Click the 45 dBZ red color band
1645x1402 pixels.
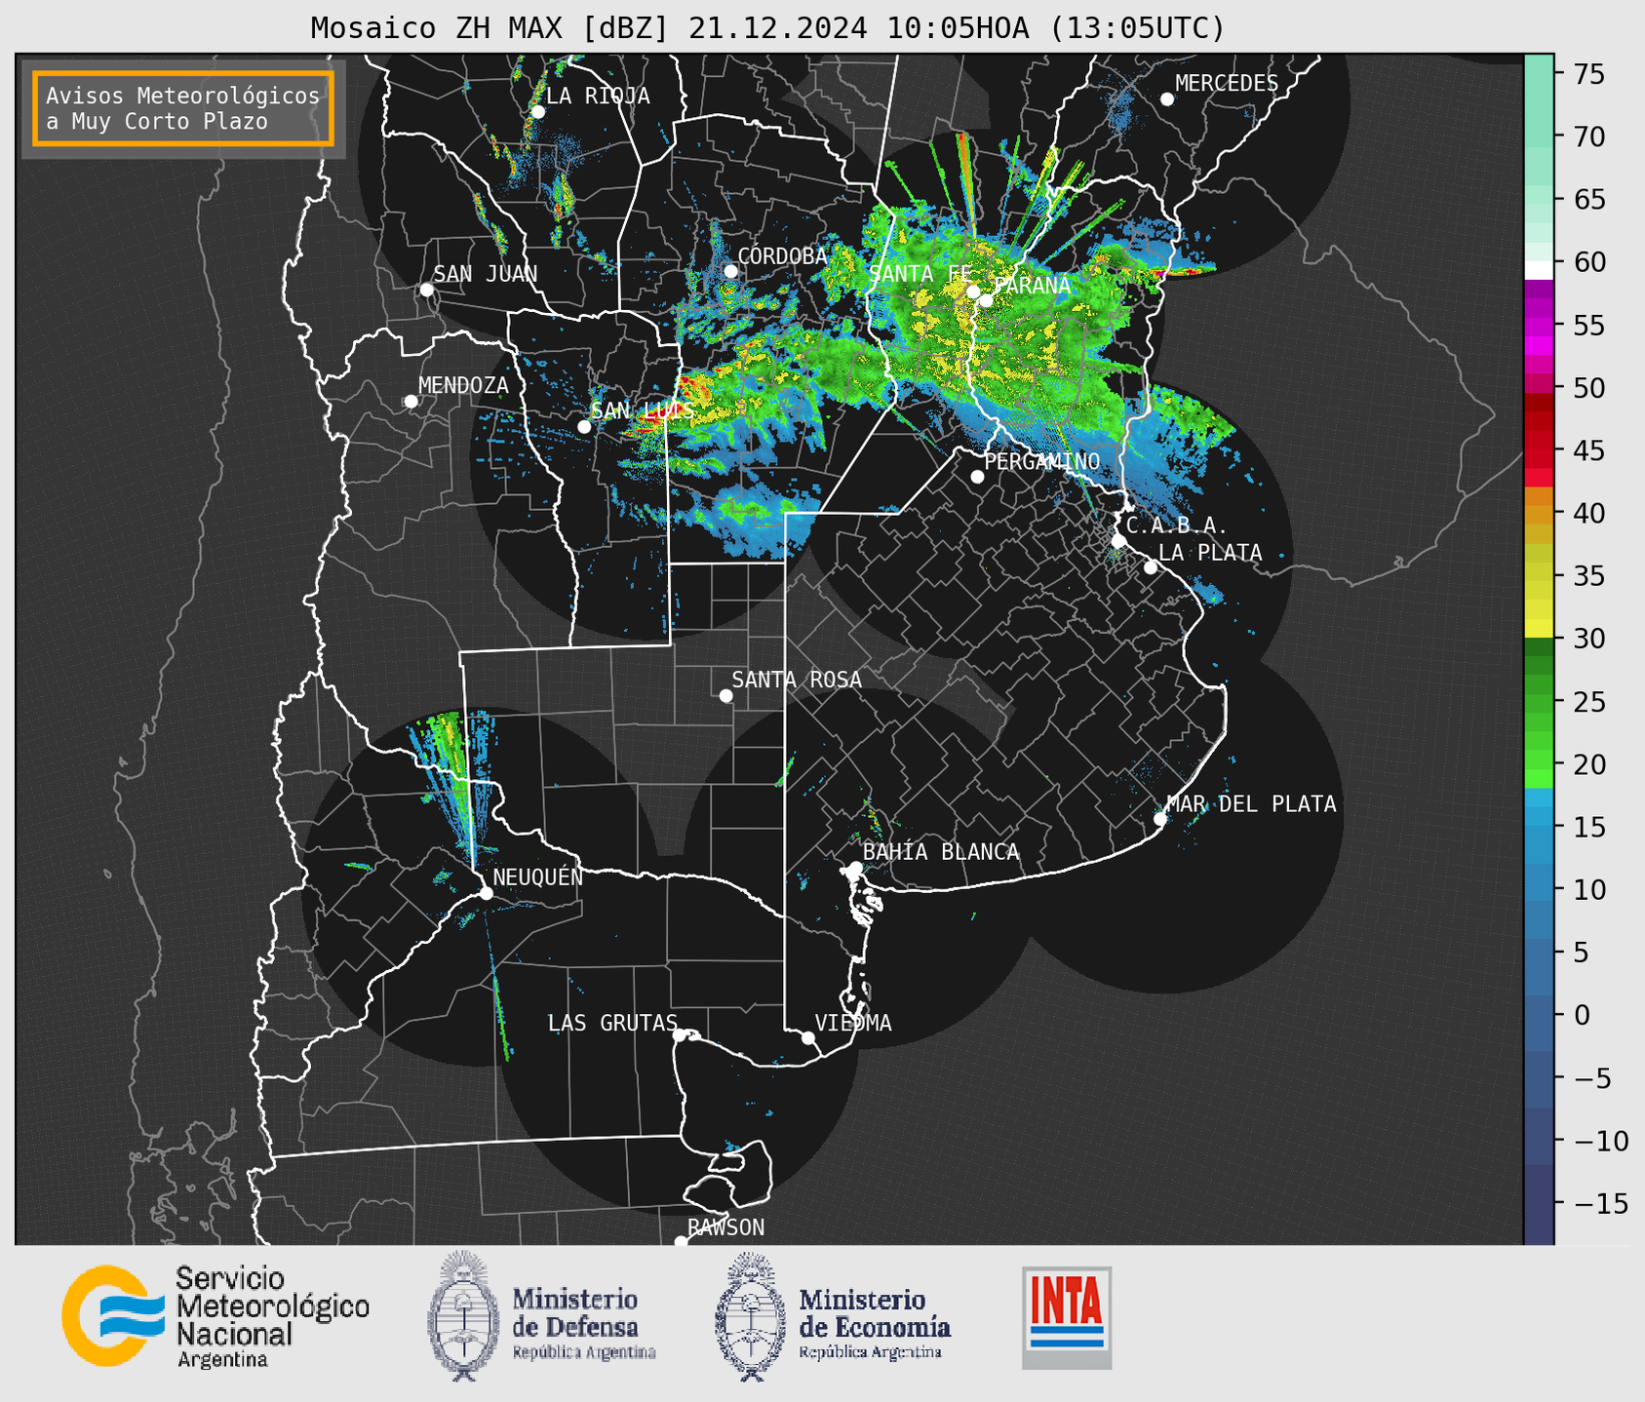coord(1539,450)
